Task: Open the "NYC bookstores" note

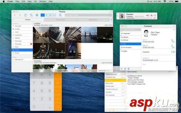Action: click(x=115, y=95)
